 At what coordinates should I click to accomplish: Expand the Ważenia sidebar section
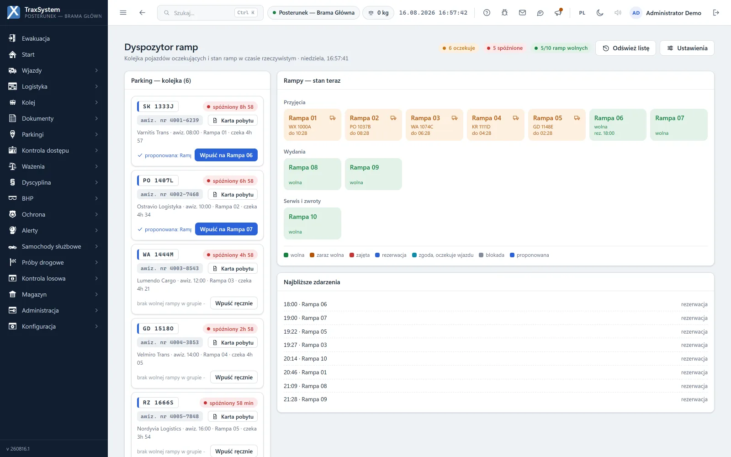(x=54, y=166)
